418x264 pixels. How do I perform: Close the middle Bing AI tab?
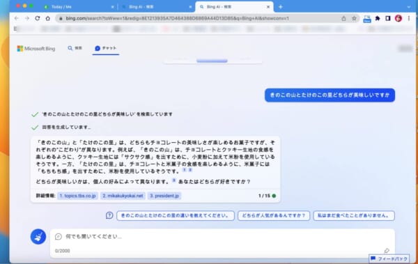(190, 7)
